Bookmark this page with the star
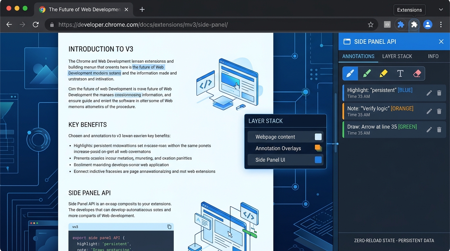This screenshot has height=251, width=450. click(371, 25)
